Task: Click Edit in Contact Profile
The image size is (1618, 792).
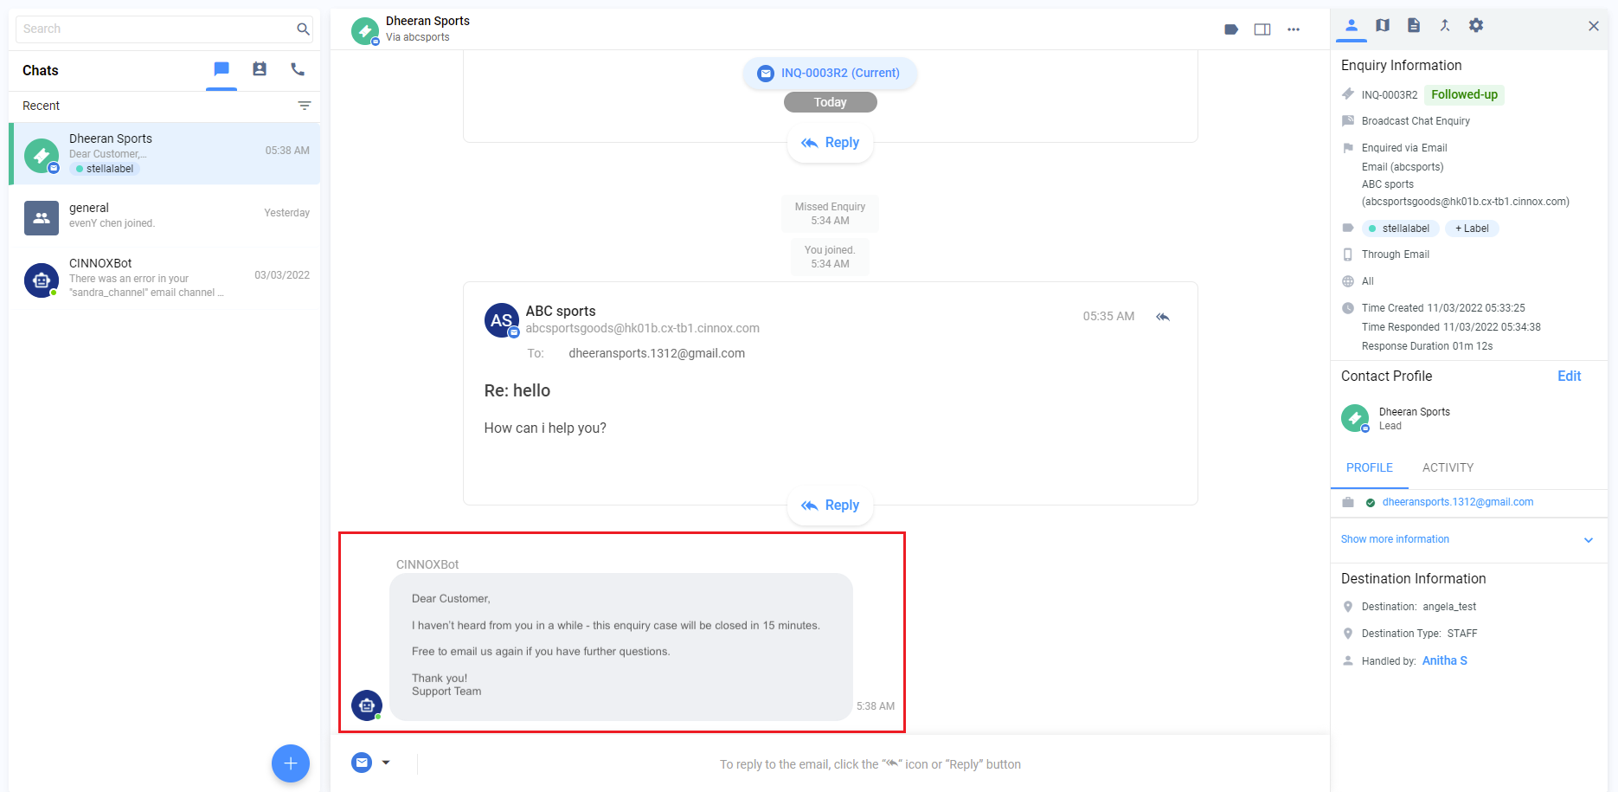Action: (1570, 377)
